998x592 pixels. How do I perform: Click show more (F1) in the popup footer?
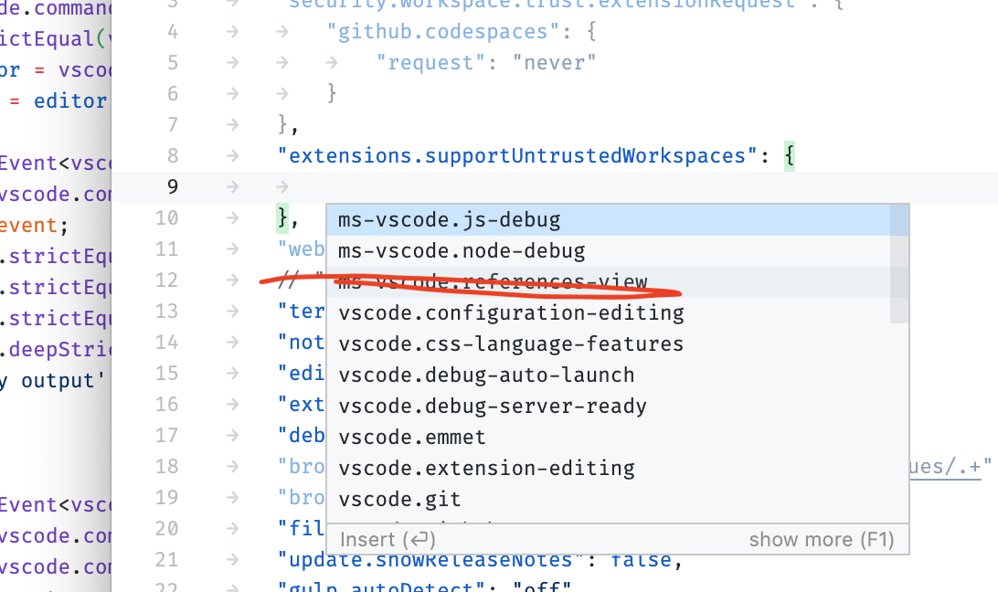pos(821,539)
